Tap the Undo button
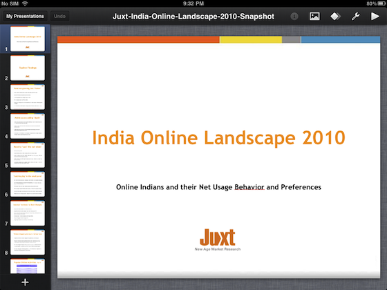 [x=59, y=17]
